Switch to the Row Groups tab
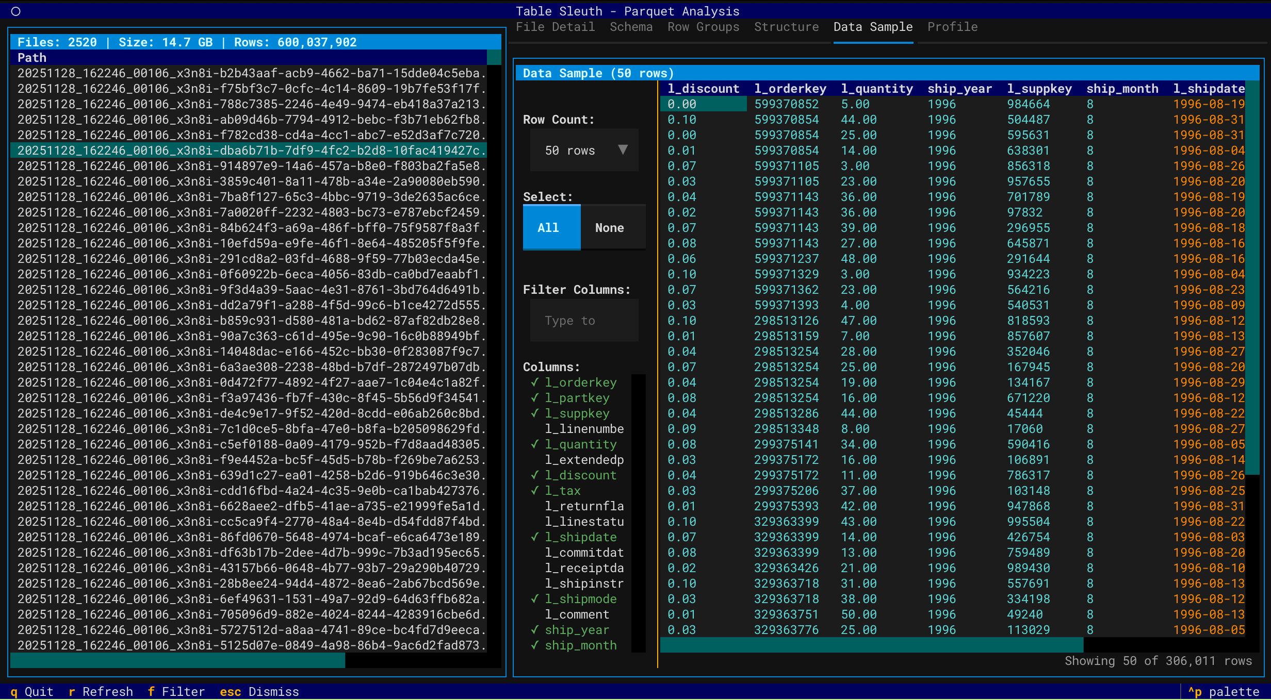 (x=703, y=27)
